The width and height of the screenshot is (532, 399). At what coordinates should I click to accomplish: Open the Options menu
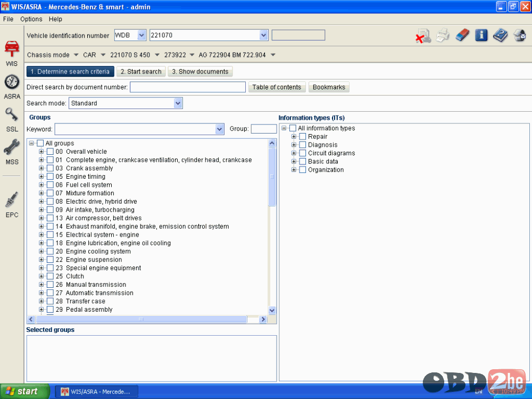(x=31, y=19)
